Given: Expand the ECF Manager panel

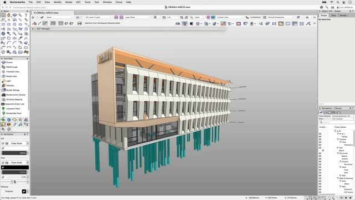Looking at the screenshot, I should pos(35,29).
